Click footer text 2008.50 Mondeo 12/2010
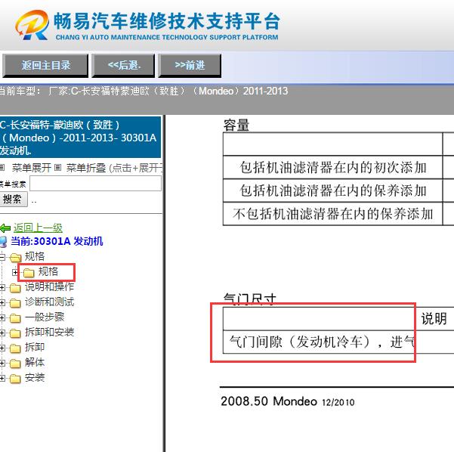 (288, 401)
